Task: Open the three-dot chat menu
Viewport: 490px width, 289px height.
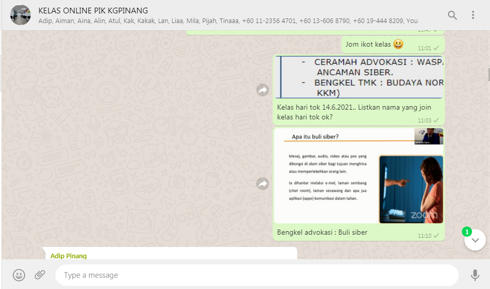Action: point(473,15)
